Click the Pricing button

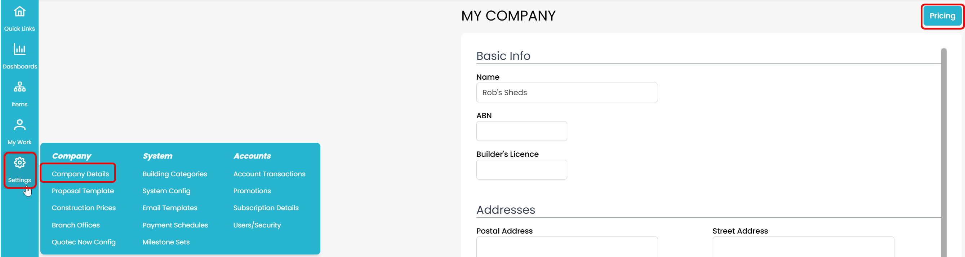942,16
